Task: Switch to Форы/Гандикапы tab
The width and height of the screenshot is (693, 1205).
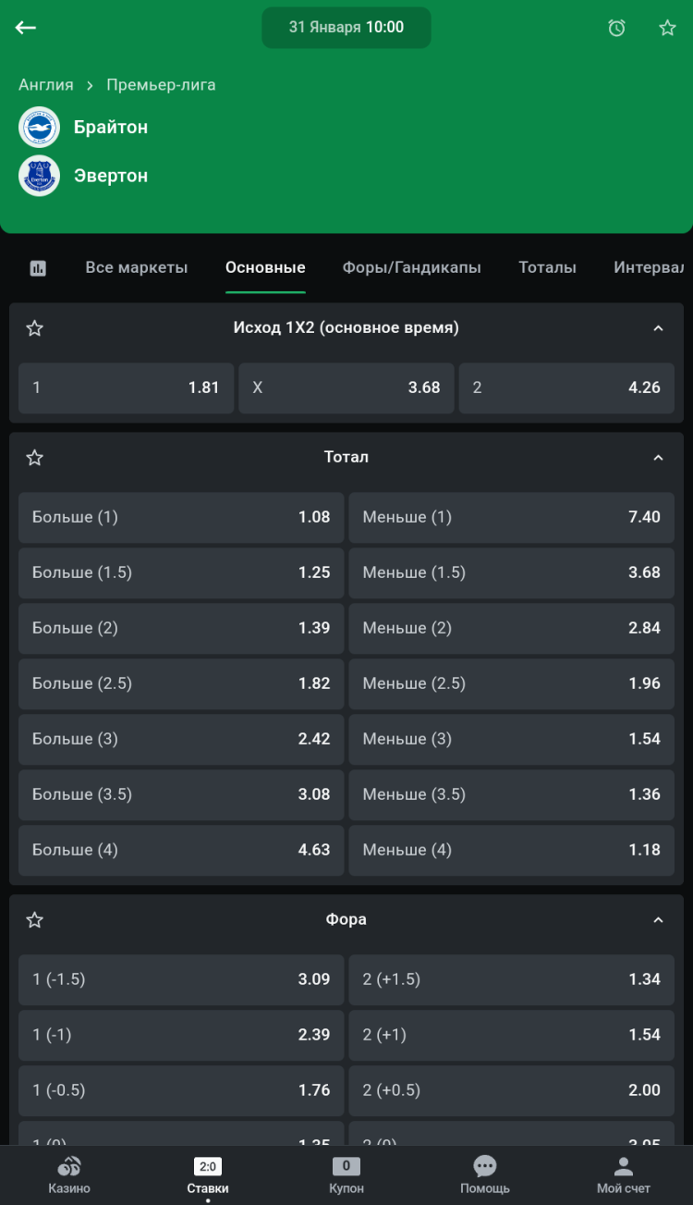Action: tap(411, 267)
